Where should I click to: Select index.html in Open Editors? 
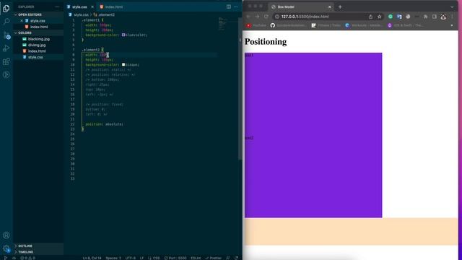[38, 27]
